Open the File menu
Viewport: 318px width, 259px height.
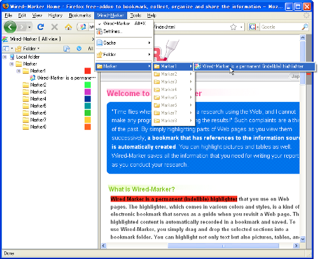[8, 15]
